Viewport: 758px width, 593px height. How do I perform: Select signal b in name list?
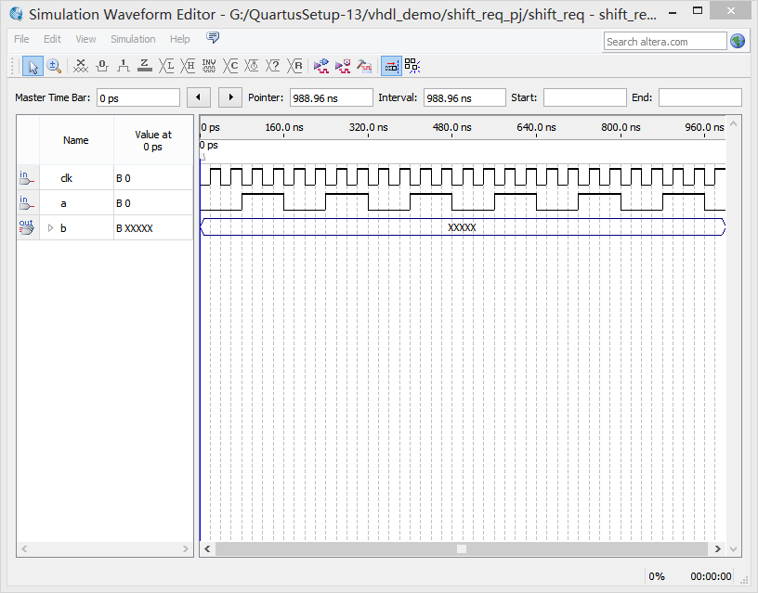(63, 228)
